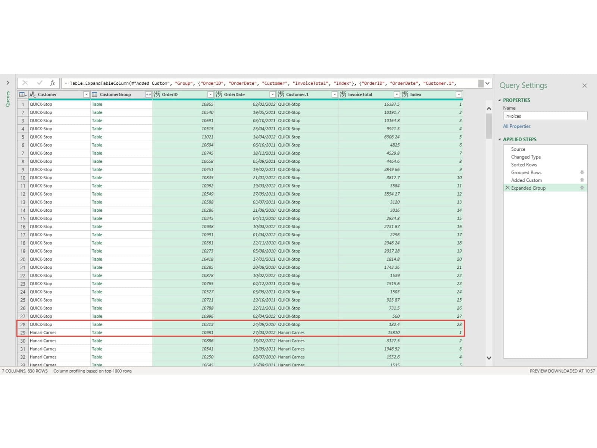The width and height of the screenshot is (597, 448).
Task: Delete the Expanded Group step using X icon
Action: [x=507, y=188]
